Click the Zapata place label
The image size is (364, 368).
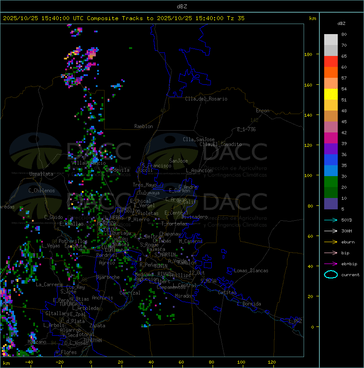(x=97, y=326)
